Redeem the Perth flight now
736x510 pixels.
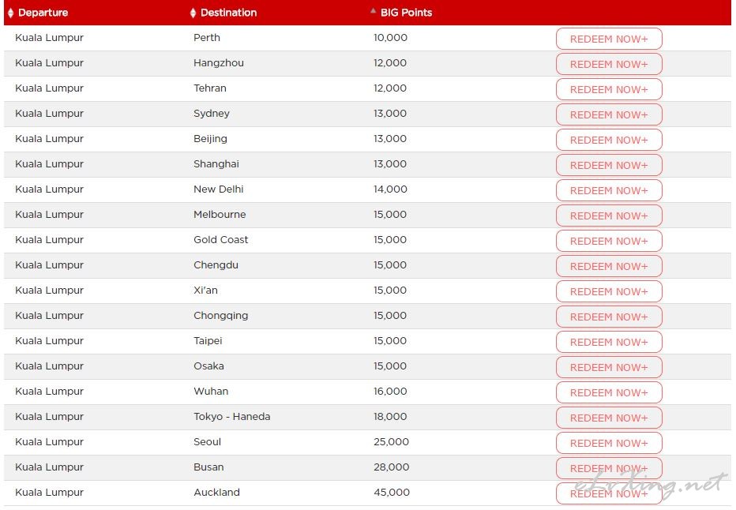609,39
